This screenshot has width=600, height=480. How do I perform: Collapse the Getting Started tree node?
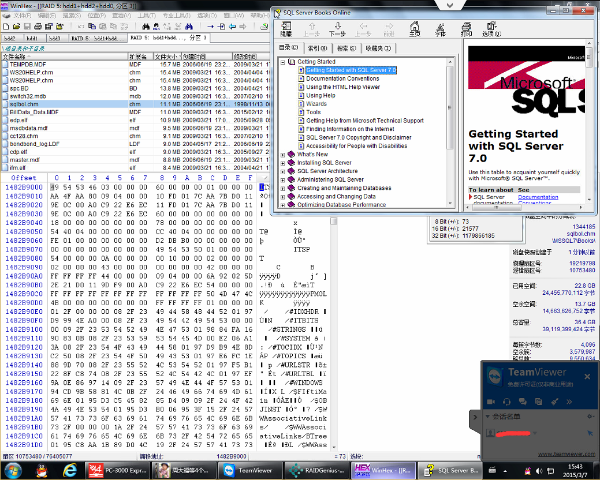point(283,62)
